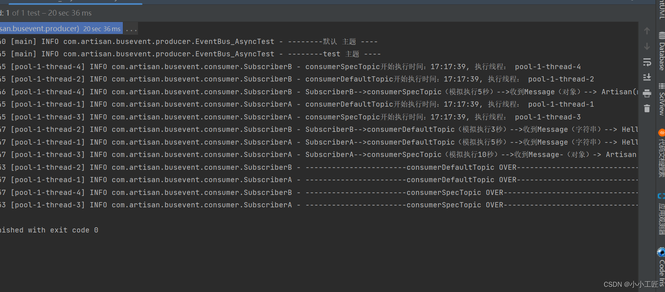Click pool-1-thread-2 'consumerDefaultTopic OVER' line
This screenshot has width=665, height=292.
319,167
